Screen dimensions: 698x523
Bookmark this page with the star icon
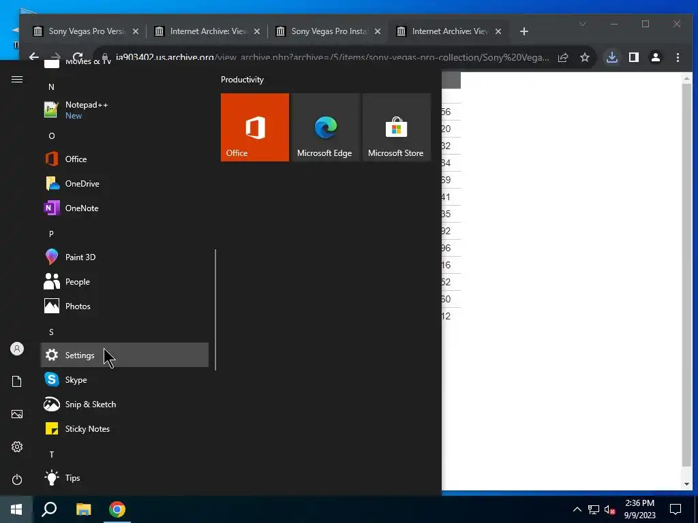pos(584,57)
